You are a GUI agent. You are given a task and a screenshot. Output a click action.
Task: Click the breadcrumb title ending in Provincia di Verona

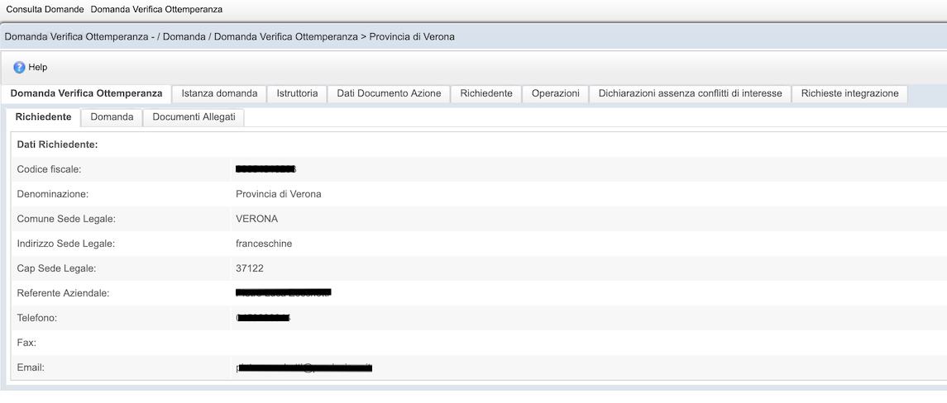(x=229, y=37)
